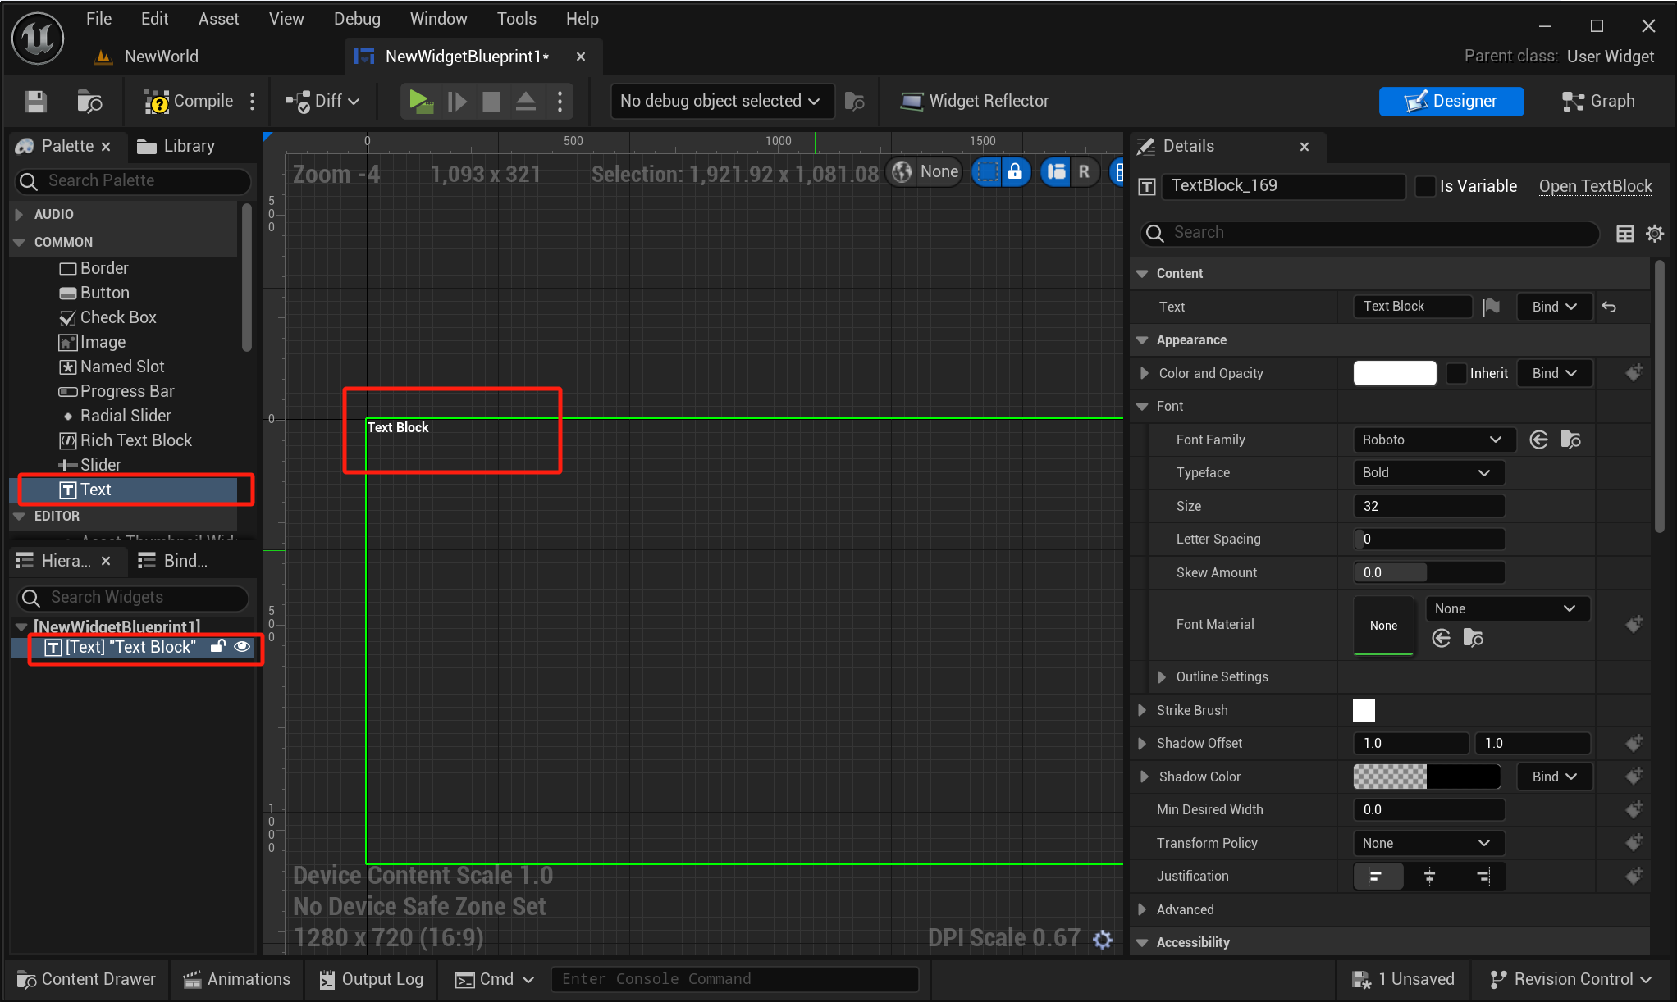Image resolution: width=1677 pixels, height=1002 pixels.
Task: Click the Stop simulation icon
Action: tap(491, 101)
